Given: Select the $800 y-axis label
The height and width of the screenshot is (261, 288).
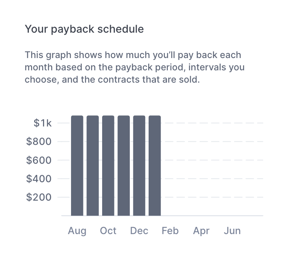Looking at the screenshot, I should (x=39, y=141).
